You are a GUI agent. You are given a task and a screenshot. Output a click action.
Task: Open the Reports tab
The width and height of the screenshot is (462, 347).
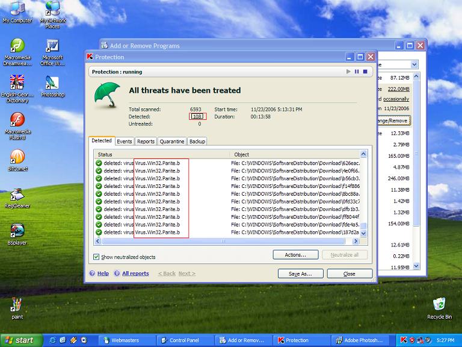(146, 142)
